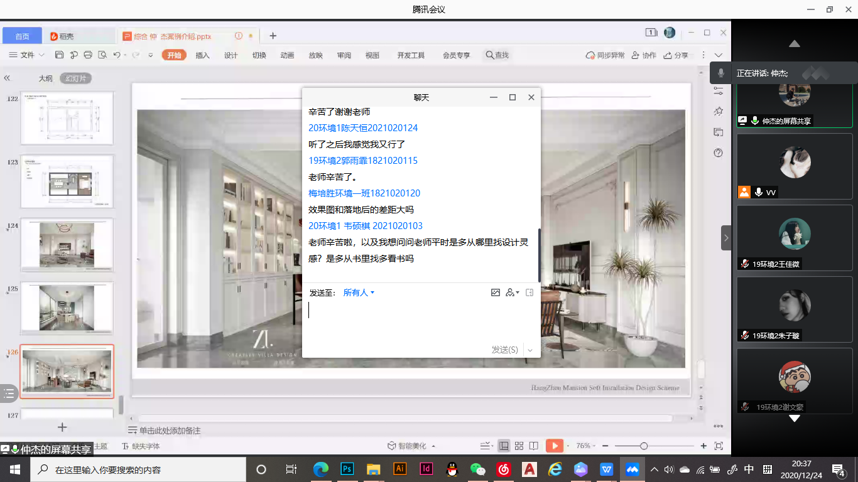Click the undo arrow icon
This screenshot has width=858, height=482.
117,55
